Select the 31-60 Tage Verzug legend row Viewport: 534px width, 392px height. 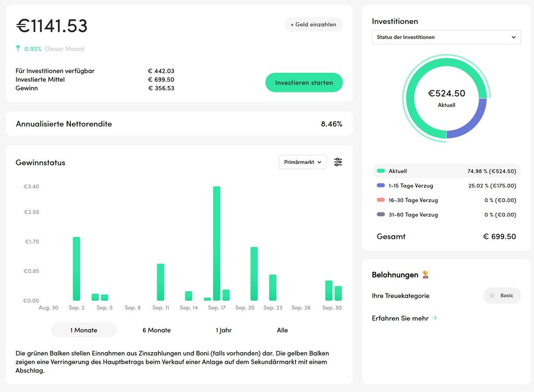[446, 214]
